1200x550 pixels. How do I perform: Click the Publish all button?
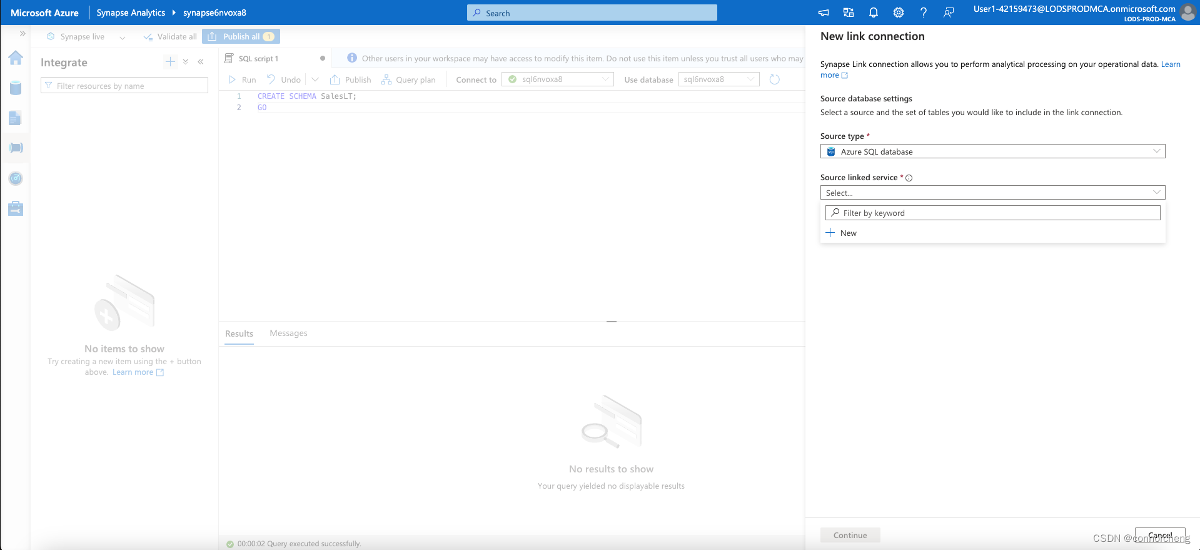pyautogui.click(x=241, y=37)
